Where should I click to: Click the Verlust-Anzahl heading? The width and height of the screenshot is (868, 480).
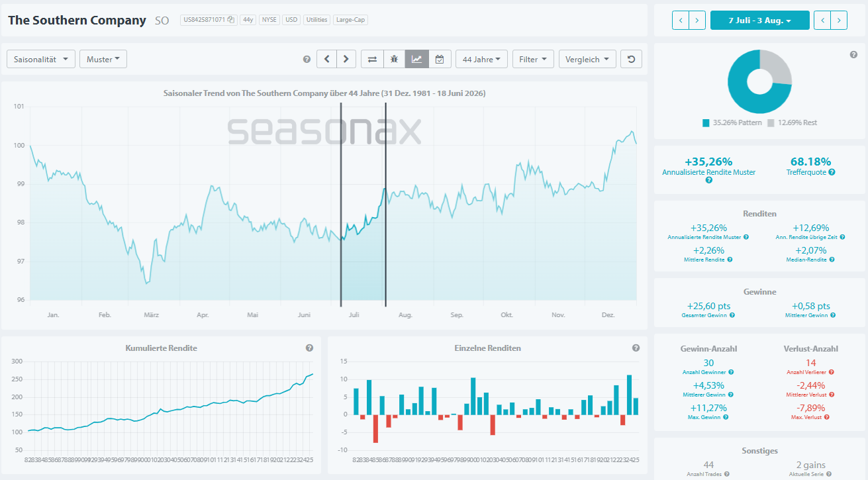pos(810,348)
